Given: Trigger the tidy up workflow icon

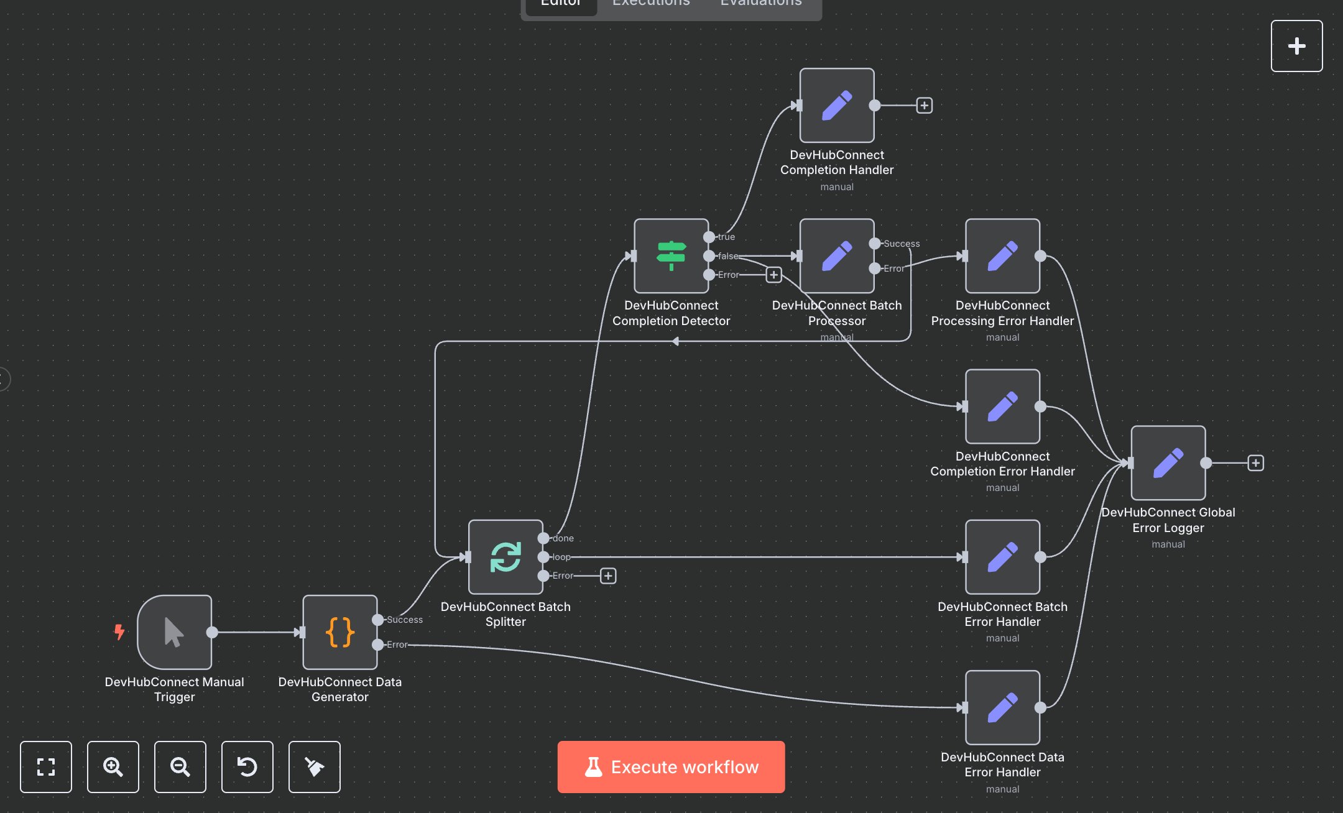Looking at the screenshot, I should [314, 767].
